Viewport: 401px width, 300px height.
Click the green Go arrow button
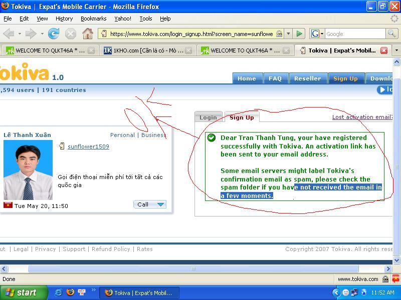pyautogui.click(x=299, y=33)
